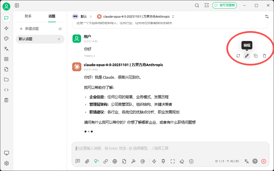Open the topic list options next to 新建话题
Image resolution: width=274 pixels, height=171 pixels.
pyautogui.click(x=60, y=29)
